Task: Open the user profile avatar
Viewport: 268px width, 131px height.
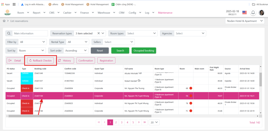Action: click(x=261, y=13)
